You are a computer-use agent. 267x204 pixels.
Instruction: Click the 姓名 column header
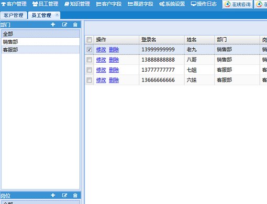[199, 40]
